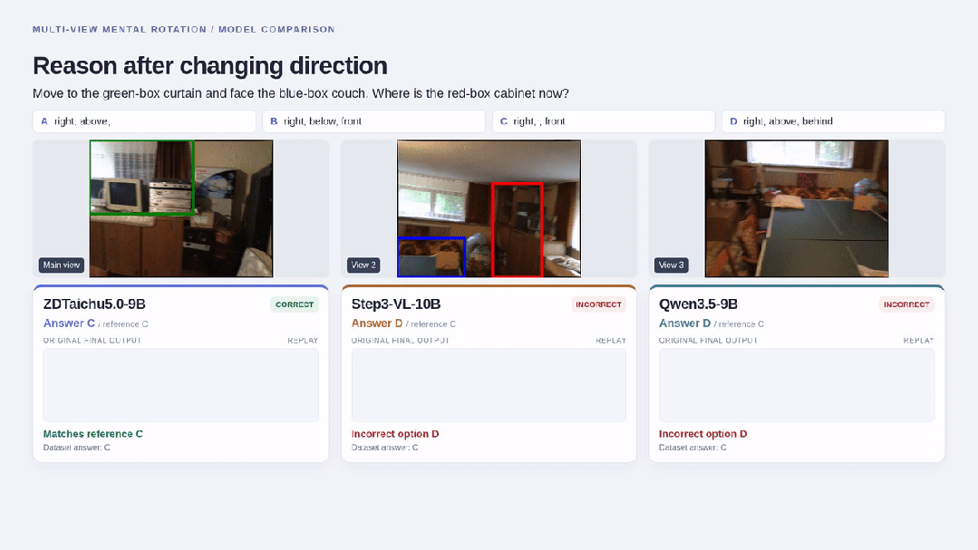Click the INCORRECT badge on Qwen3.5-9B card
This screenshot has height=550, width=978.
[x=906, y=304]
